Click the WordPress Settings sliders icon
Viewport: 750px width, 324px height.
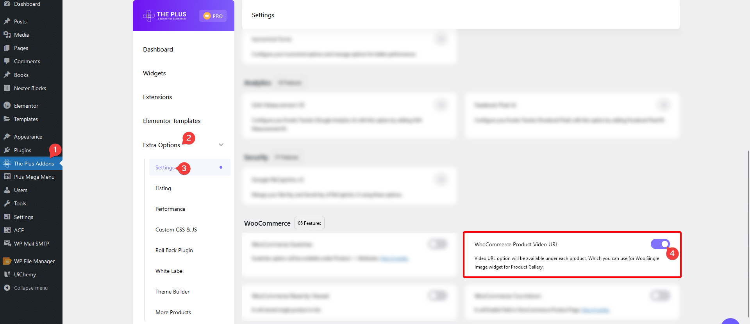(x=7, y=217)
